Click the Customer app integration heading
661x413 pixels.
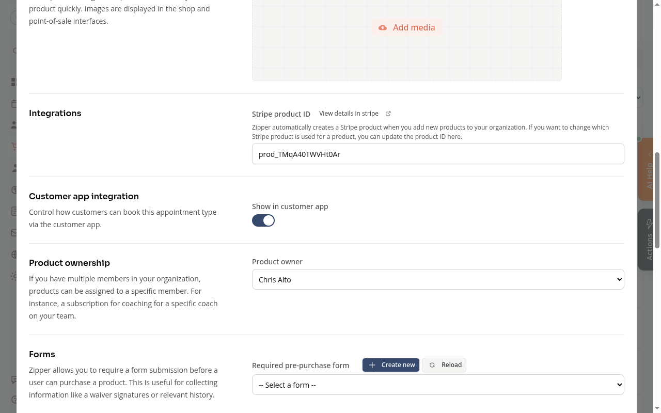coord(84,197)
